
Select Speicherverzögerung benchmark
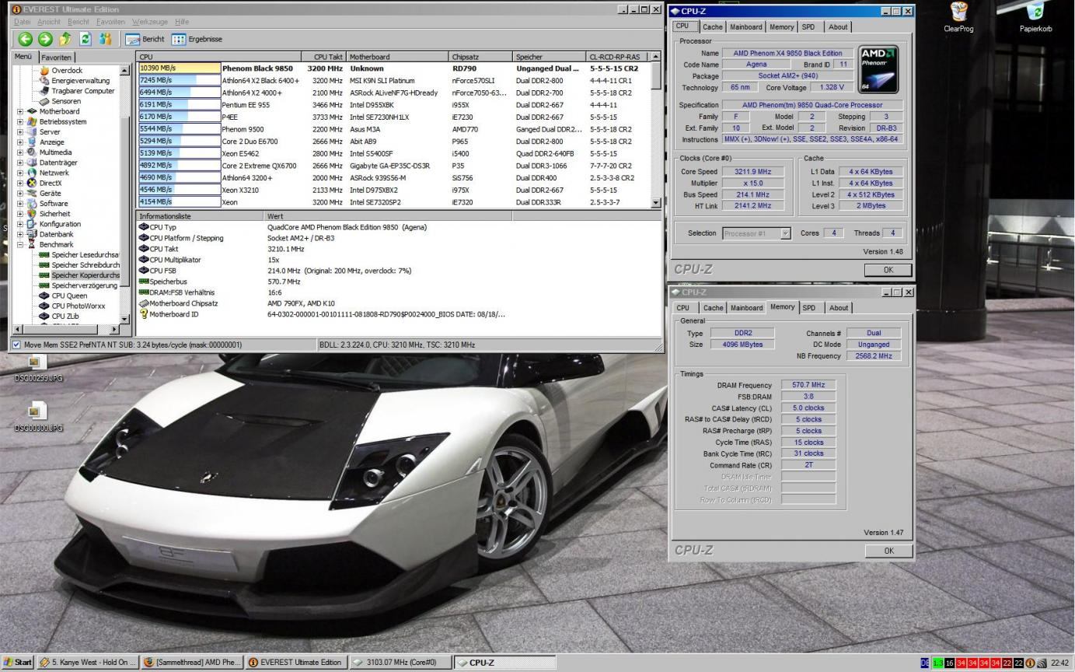pyautogui.click(x=79, y=285)
